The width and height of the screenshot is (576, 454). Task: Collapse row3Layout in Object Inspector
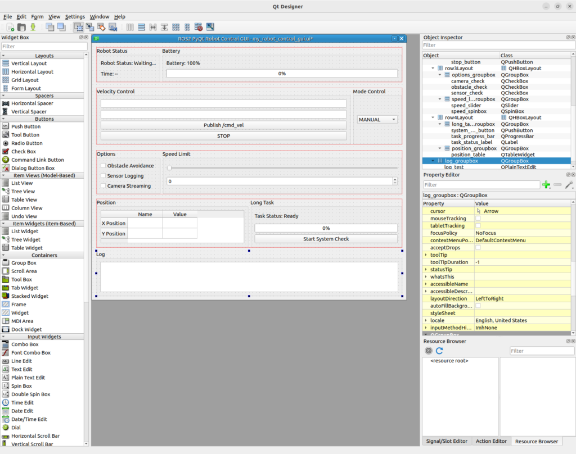433,68
